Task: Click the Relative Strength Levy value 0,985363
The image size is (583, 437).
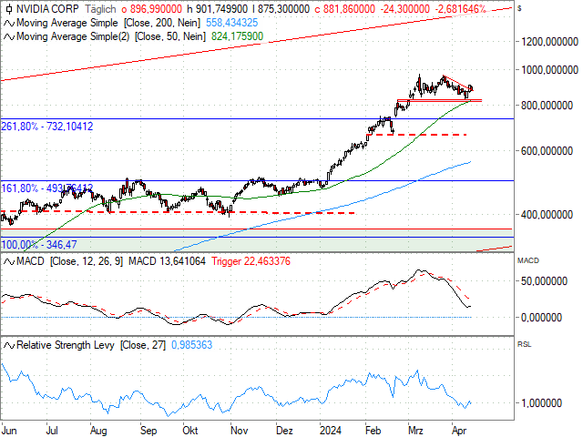Action: [x=192, y=345]
